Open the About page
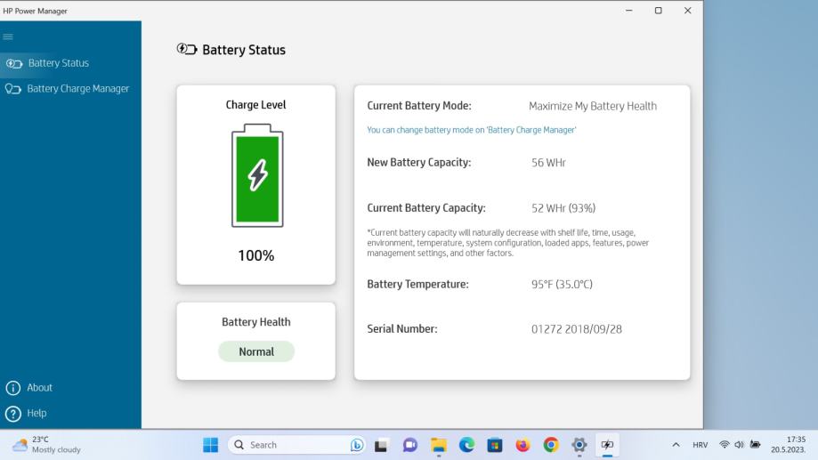The image size is (818, 460). coord(39,388)
